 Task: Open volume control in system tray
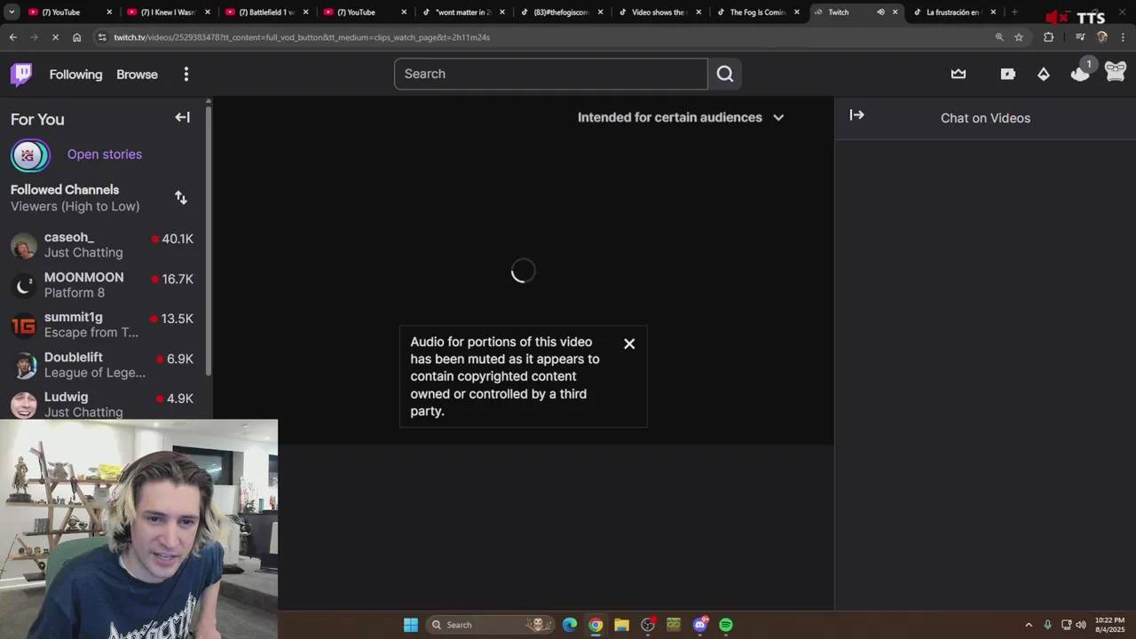1081,625
